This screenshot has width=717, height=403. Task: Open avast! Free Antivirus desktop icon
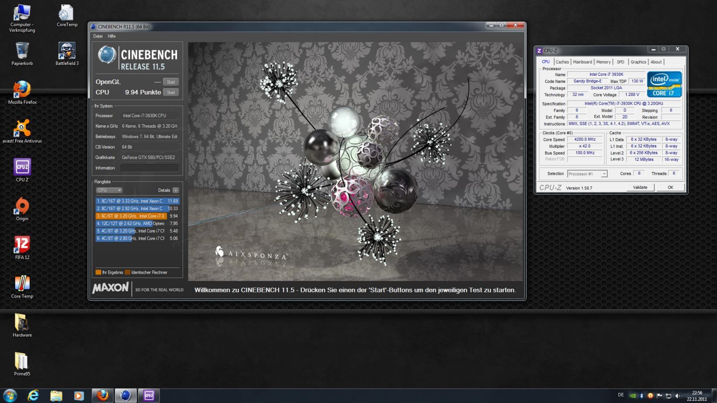tap(22, 131)
